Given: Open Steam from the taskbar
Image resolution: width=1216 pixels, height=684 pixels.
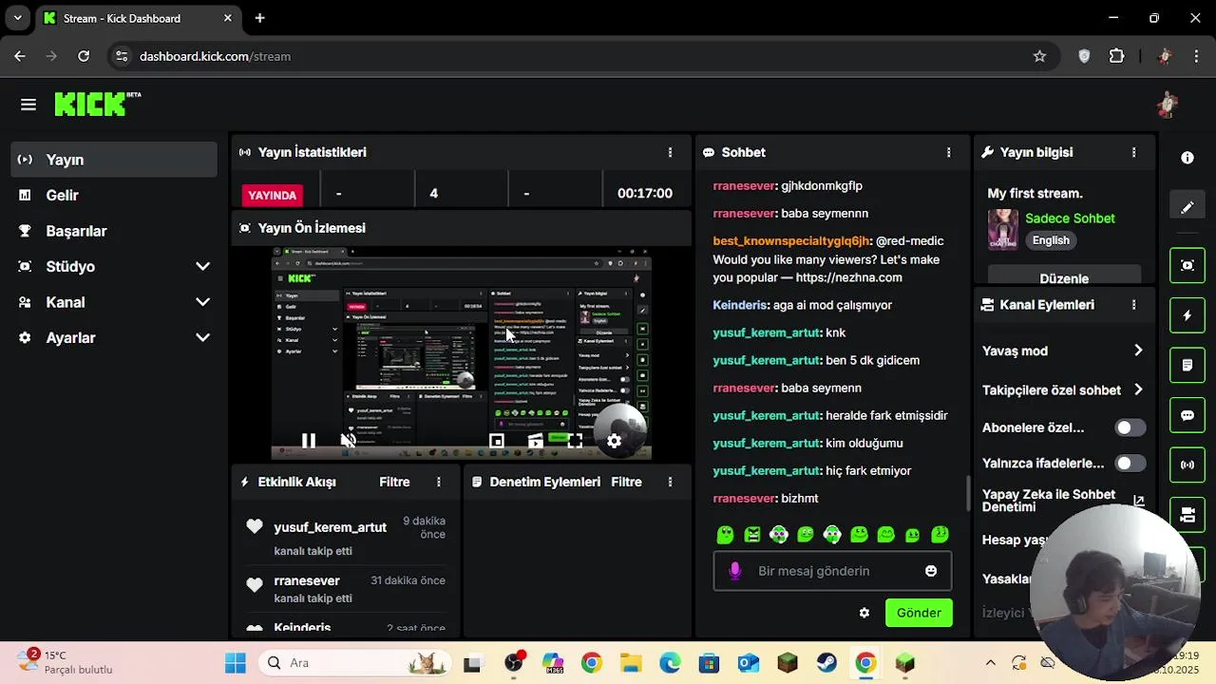Looking at the screenshot, I should click(x=826, y=663).
